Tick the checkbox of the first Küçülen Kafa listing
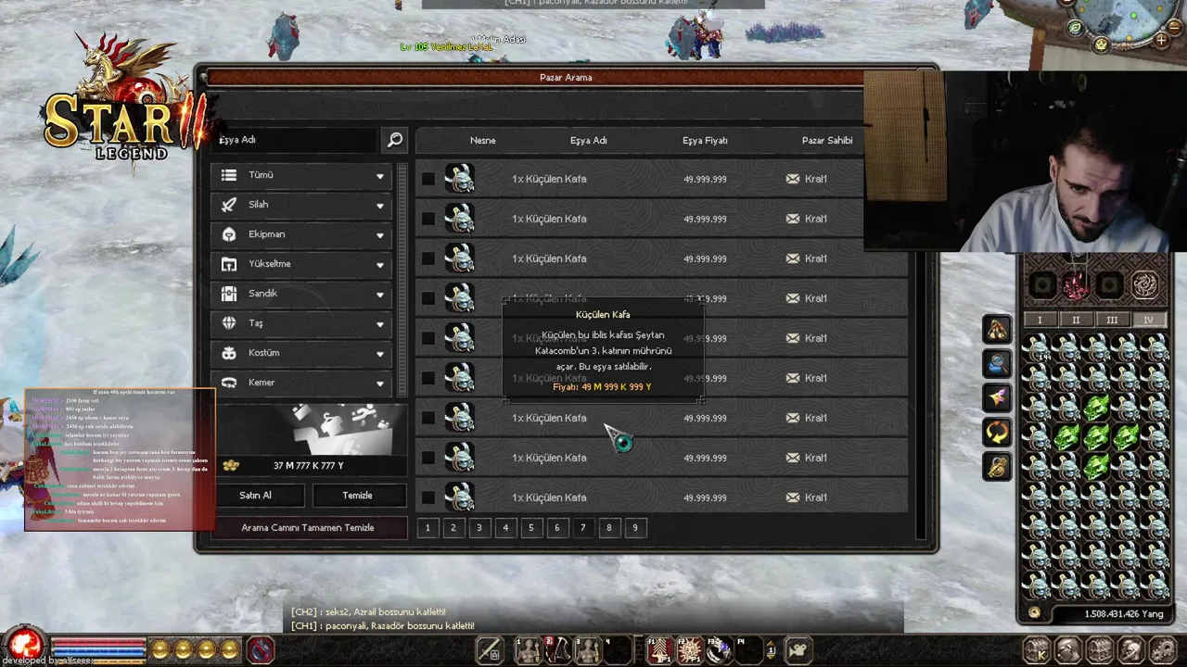Screen dimensions: 1187x667 click(428, 179)
